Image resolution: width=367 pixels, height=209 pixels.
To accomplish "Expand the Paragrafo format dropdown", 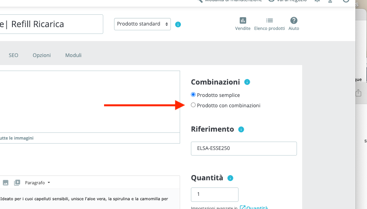I will (38, 183).
